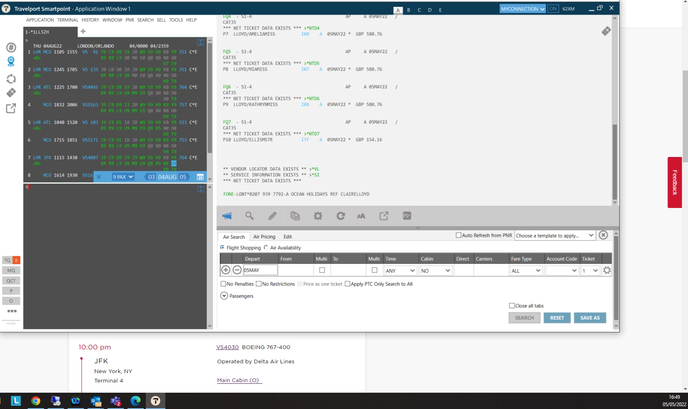Switch to the Edit tab
The image size is (688, 409).
288,237
